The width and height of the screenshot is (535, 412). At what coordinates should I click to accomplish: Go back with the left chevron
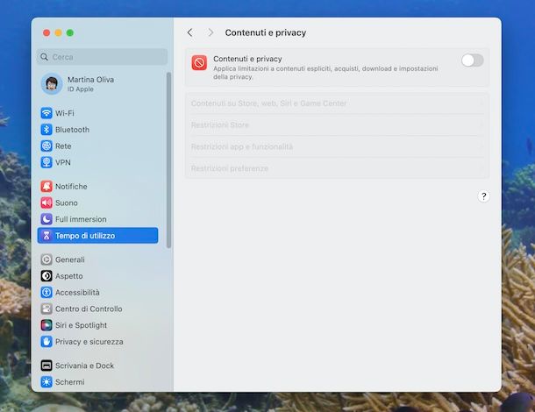pos(190,32)
